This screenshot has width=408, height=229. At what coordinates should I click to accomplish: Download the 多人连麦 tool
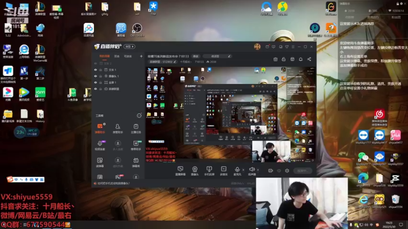click(118, 146)
